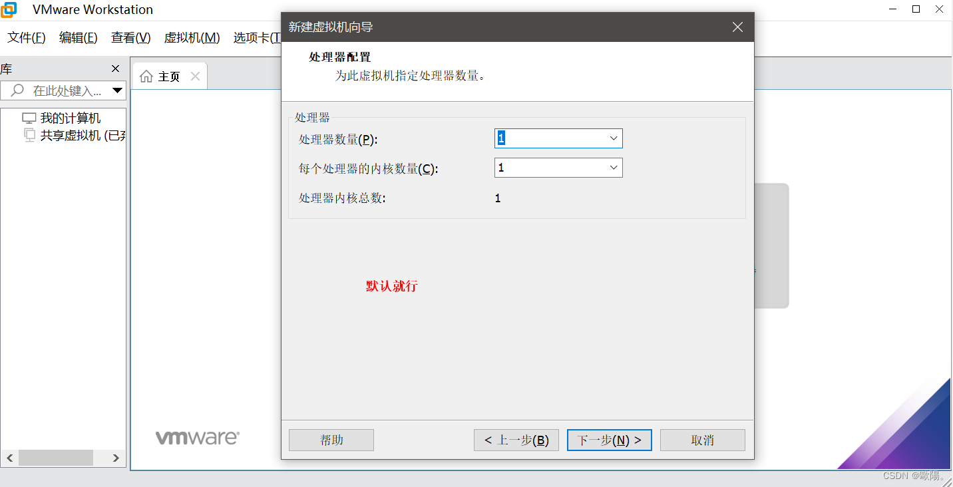
Task: Close the 新建虚拟机向导 dialog
Action: click(x=737, y=27)
